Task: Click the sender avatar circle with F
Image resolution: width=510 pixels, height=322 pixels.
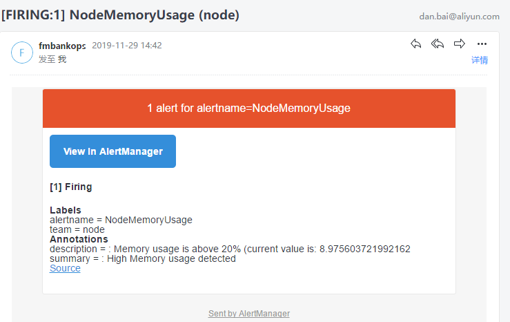Action: pos(22,53)
